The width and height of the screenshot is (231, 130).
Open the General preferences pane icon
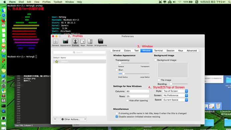tap(55, 42)
